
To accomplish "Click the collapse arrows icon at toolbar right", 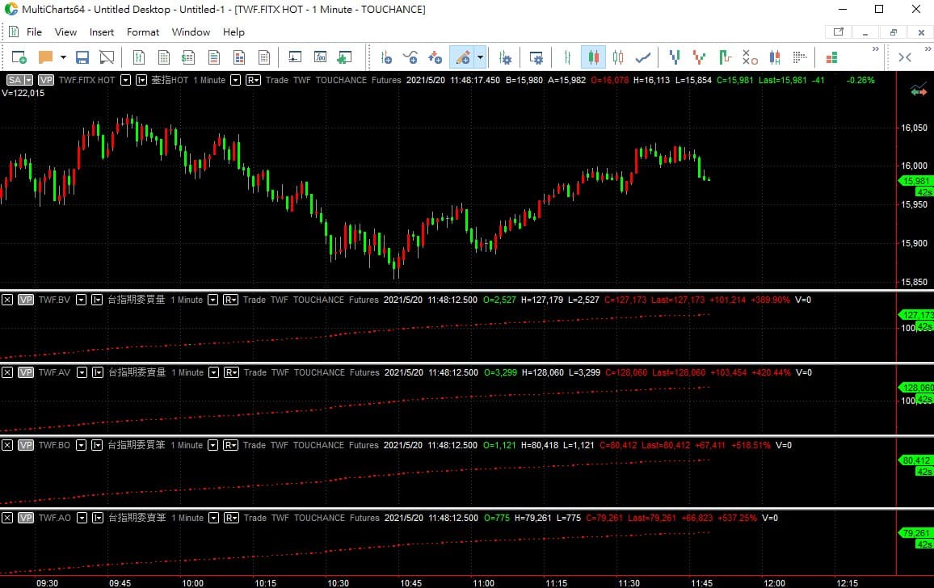I will click(905, 57).
